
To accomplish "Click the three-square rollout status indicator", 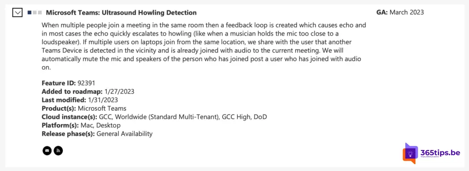I will pyautogui.click(x=34, y=12).
